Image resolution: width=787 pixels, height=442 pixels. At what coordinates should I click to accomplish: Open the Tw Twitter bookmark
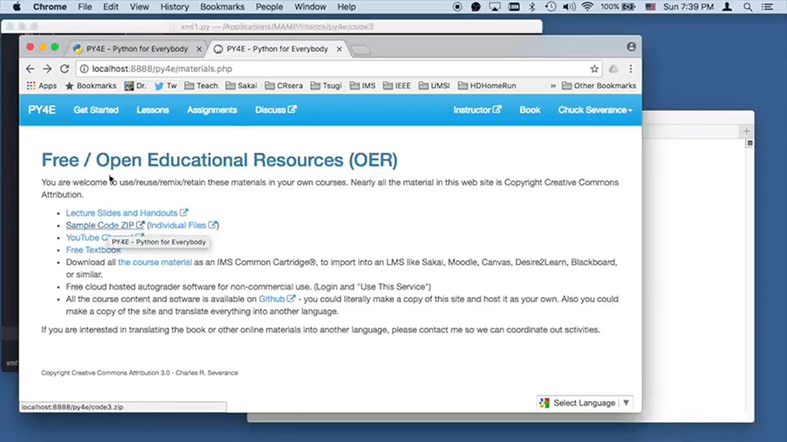click(166, 86)
